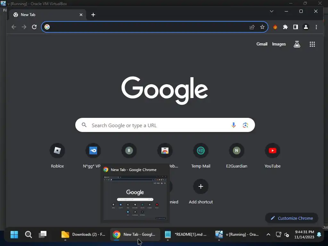Viewport: 328px width, 246px height.
Task: Click Customize Chrome button
Action: 291,218
